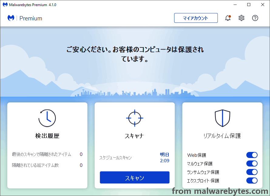Viewport: 270px width, 196px height.
Task: Toggle the Web保護 switch
Action: pyautogui.click(x=252, y=155)
